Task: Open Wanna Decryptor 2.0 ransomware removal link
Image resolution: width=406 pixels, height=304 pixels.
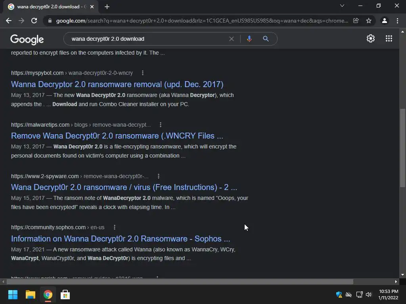Action: pos(117,84)
